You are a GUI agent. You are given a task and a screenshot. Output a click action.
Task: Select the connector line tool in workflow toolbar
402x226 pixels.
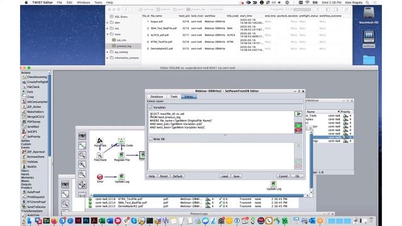(x=82, y=146)
